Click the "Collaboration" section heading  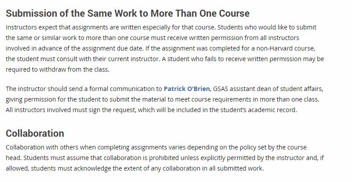[35, 133]
